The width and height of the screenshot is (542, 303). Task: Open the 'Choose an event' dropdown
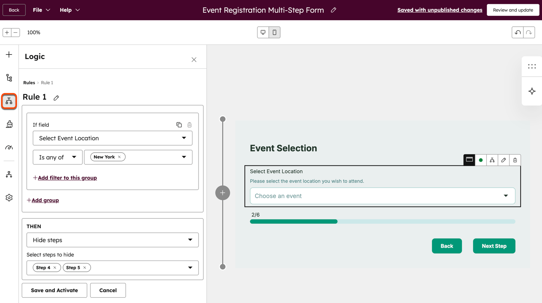click(x=382, y=196)
